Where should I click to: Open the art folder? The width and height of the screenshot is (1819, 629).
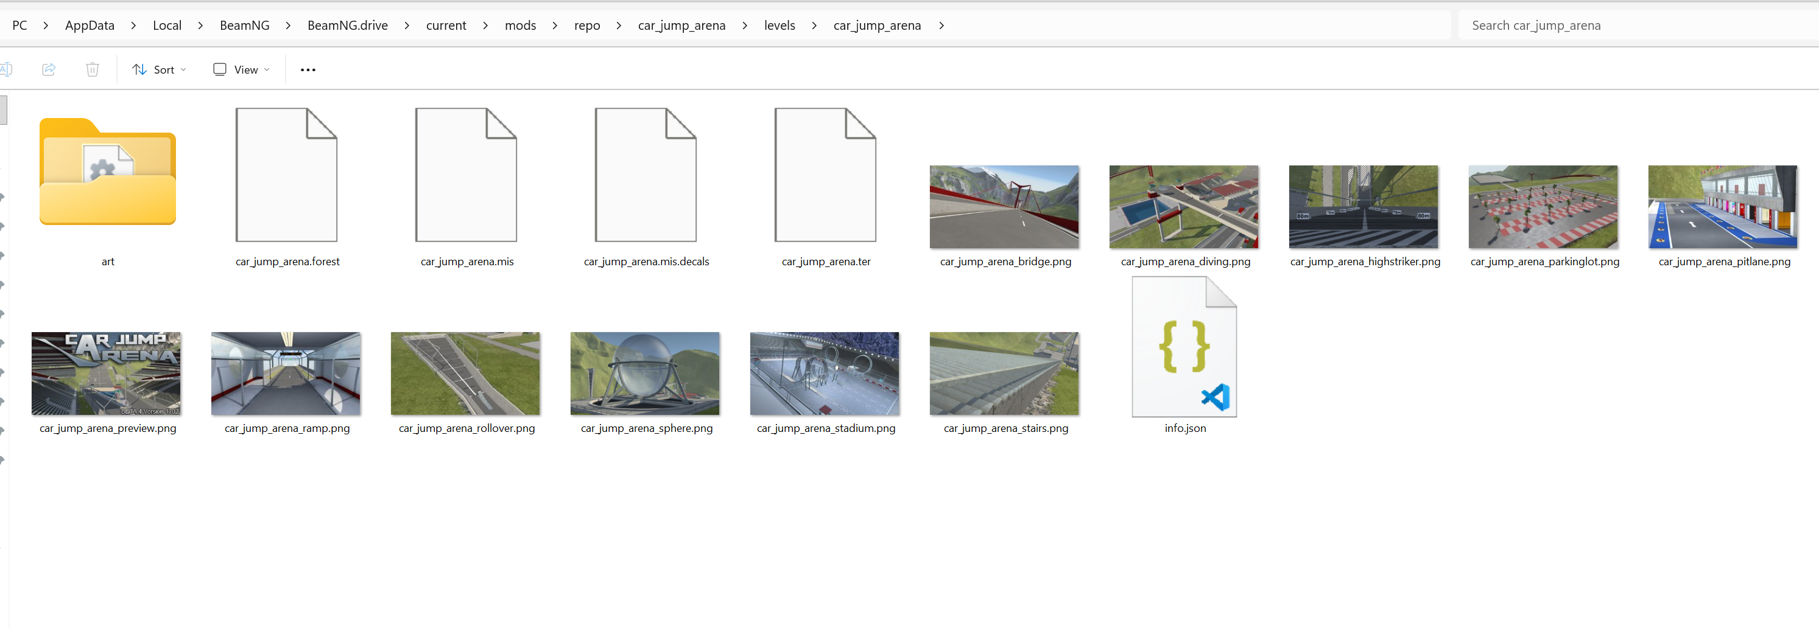(107, 172)
